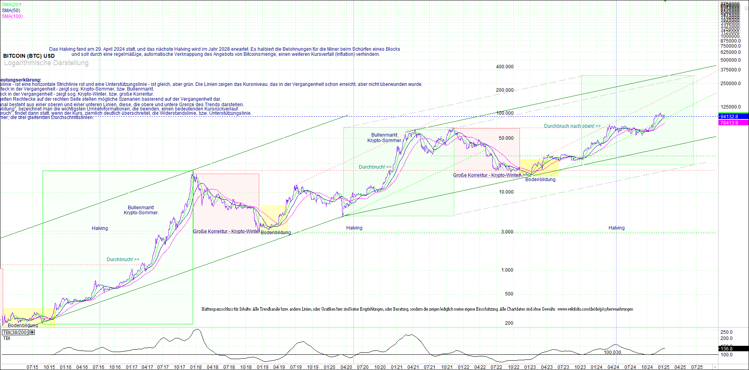Expand the TBI indicator sub-panel
This screenshot has height=370, width=749.
point(6,338)
